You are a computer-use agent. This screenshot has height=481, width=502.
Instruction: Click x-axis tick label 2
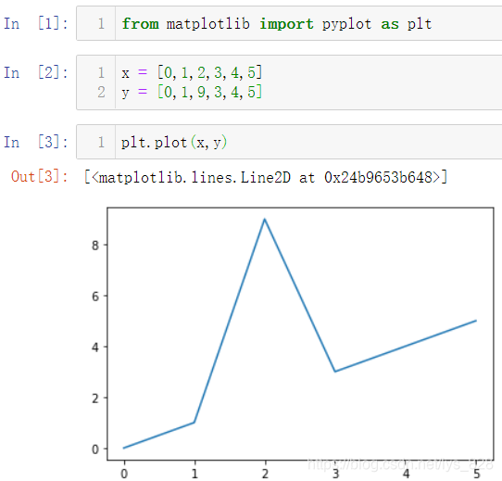(265, 474)
